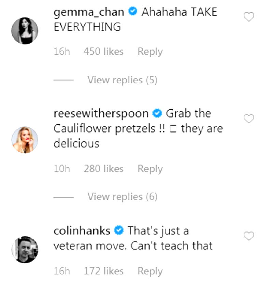This screenshot has width=273, height=282.
Task: Show the 6 replies under reesewitherspoon
Action: click(122, 197)
